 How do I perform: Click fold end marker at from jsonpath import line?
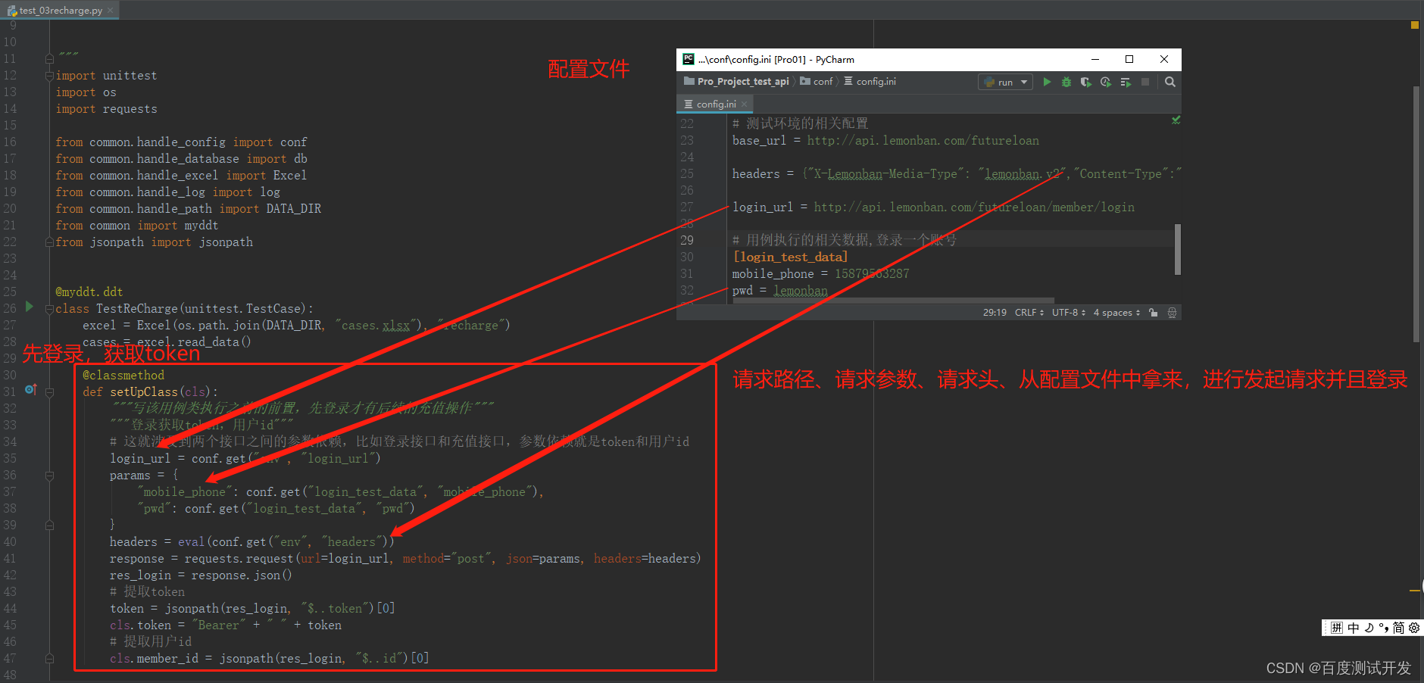(x=49, y=242)
